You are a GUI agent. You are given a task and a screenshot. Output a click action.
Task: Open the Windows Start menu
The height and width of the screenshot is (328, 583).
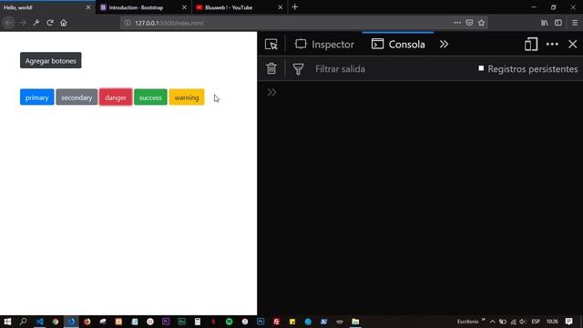point(7,322)
